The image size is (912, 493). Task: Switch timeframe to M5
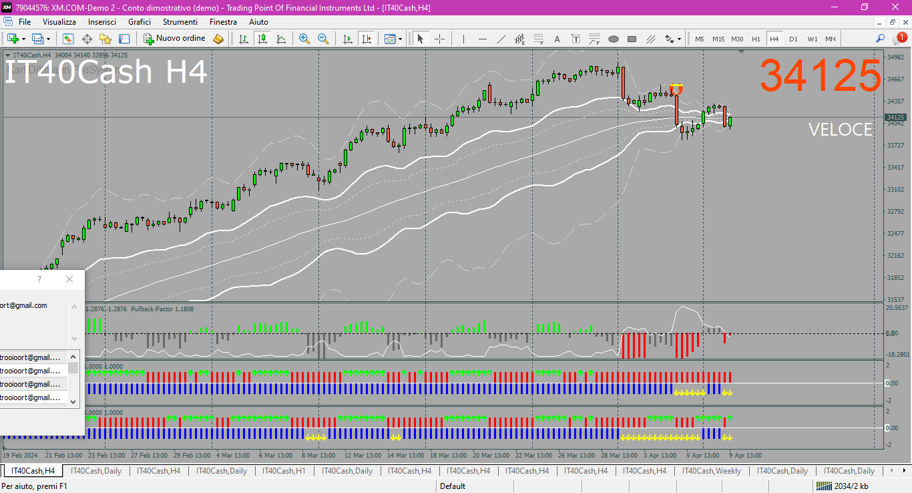pyautogui.click(x=699, y=39)
